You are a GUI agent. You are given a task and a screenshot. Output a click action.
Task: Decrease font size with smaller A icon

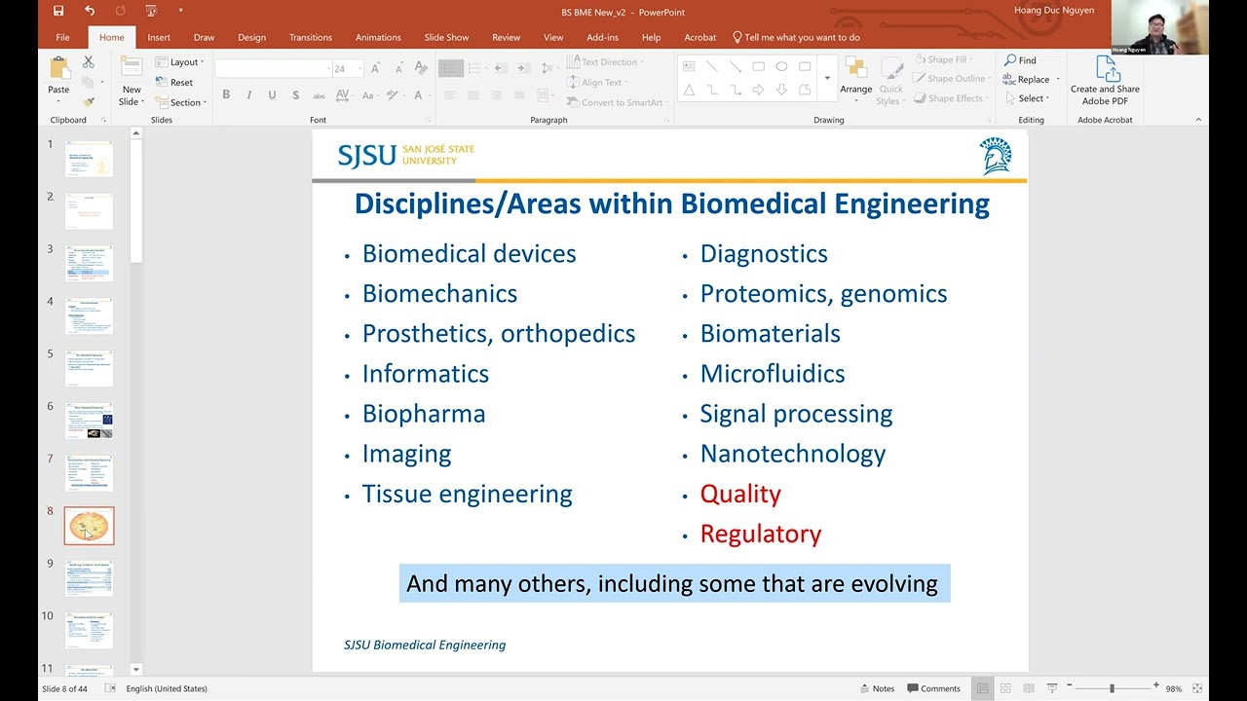[x=397, y=69]
